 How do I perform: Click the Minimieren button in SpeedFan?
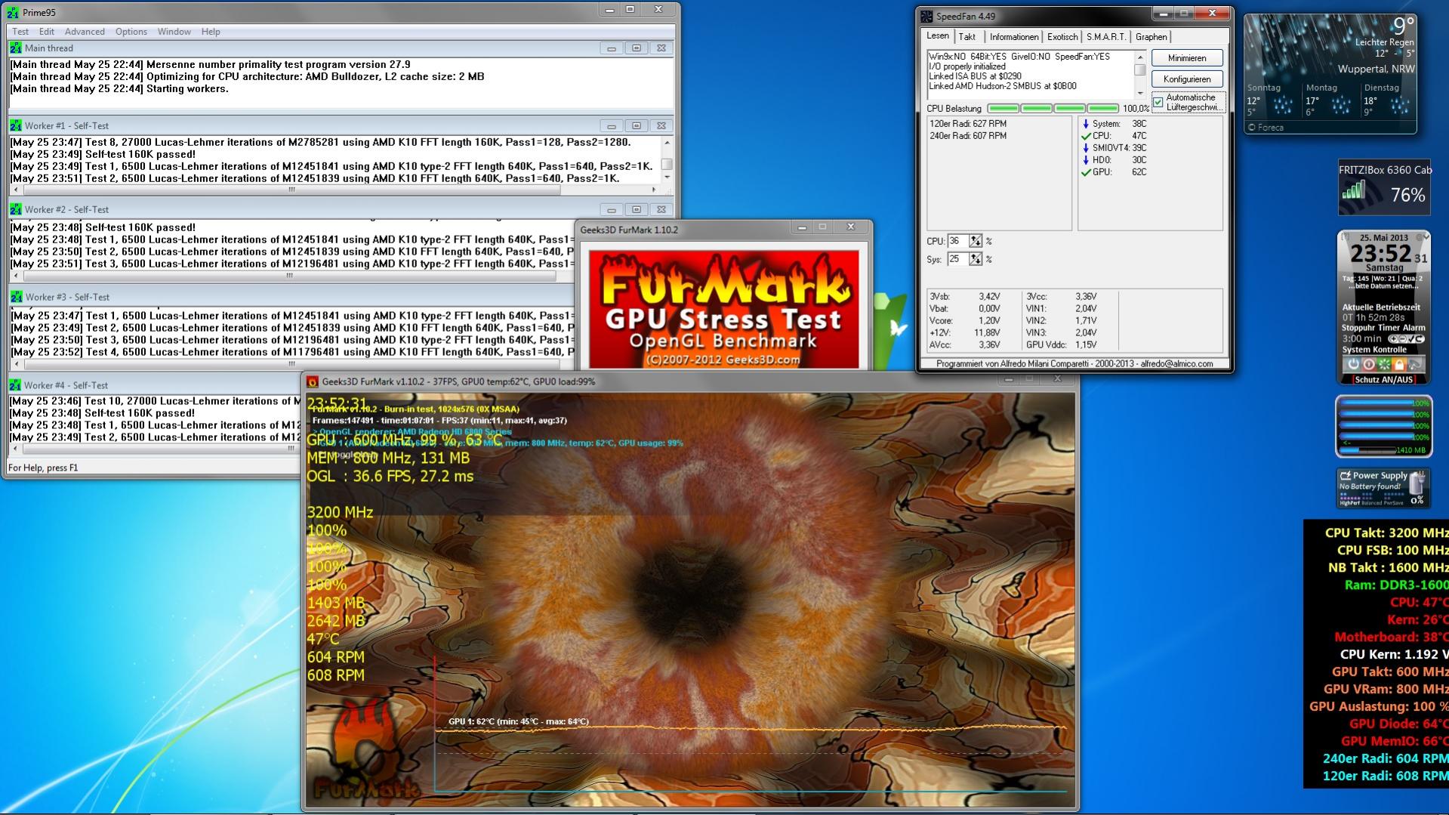tap(1187, 58)
